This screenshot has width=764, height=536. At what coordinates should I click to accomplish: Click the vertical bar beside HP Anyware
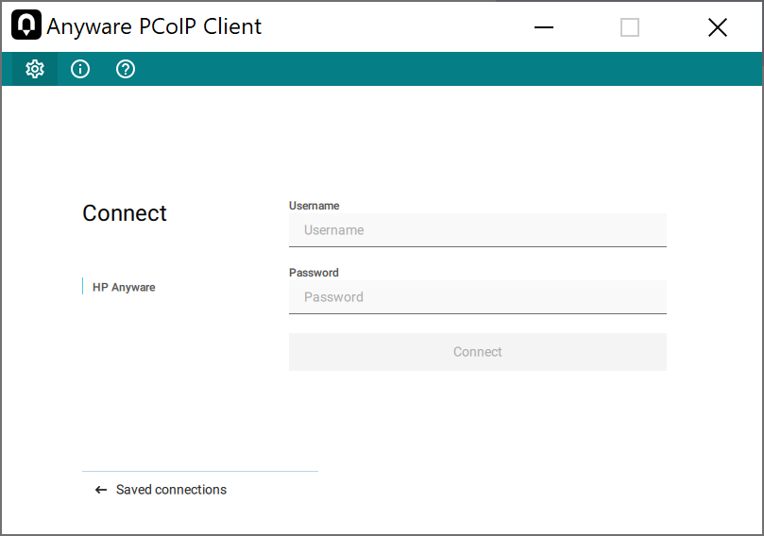click(x=83, y=286)
